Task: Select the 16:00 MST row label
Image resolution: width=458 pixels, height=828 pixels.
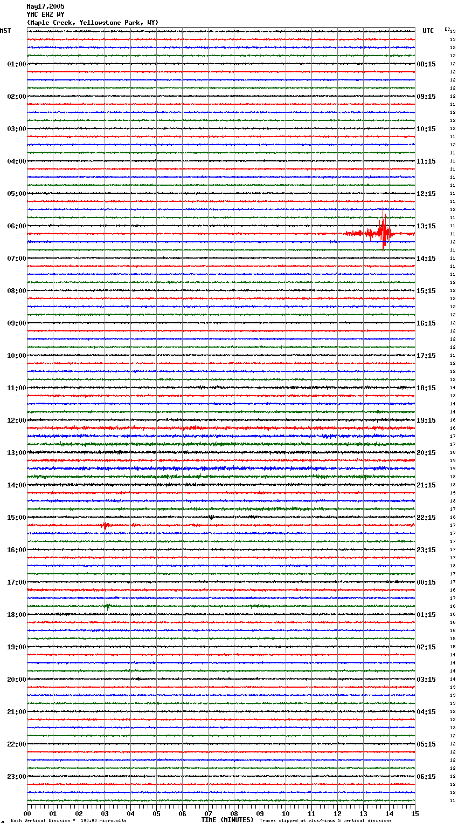Action: click(17, 550)
